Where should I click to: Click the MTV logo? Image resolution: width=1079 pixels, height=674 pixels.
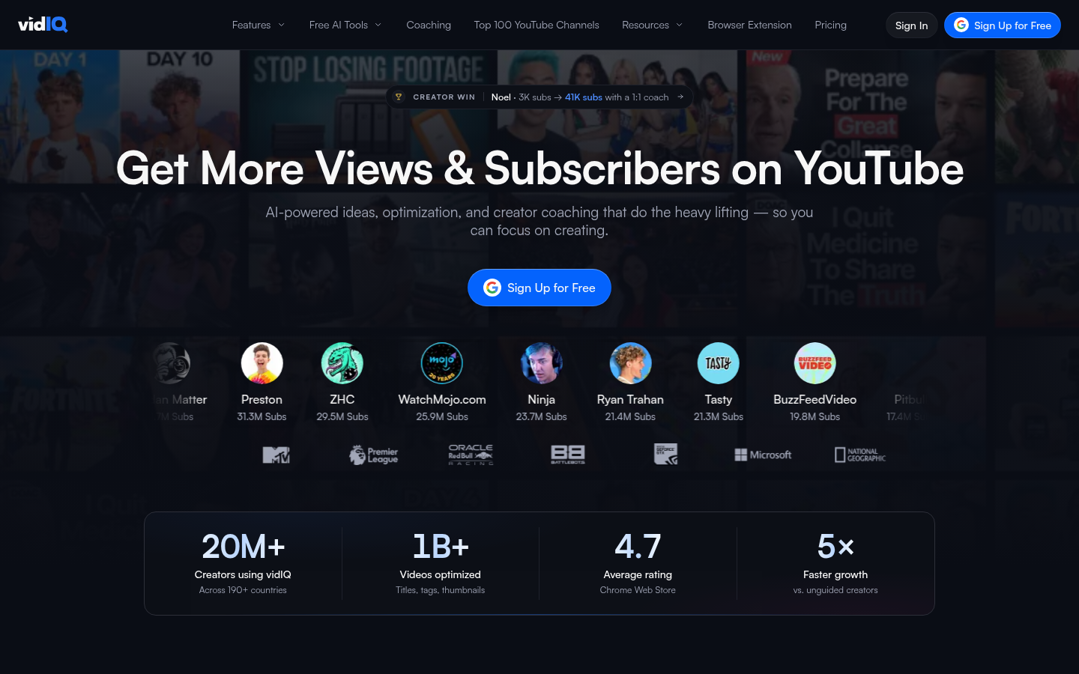276,455
